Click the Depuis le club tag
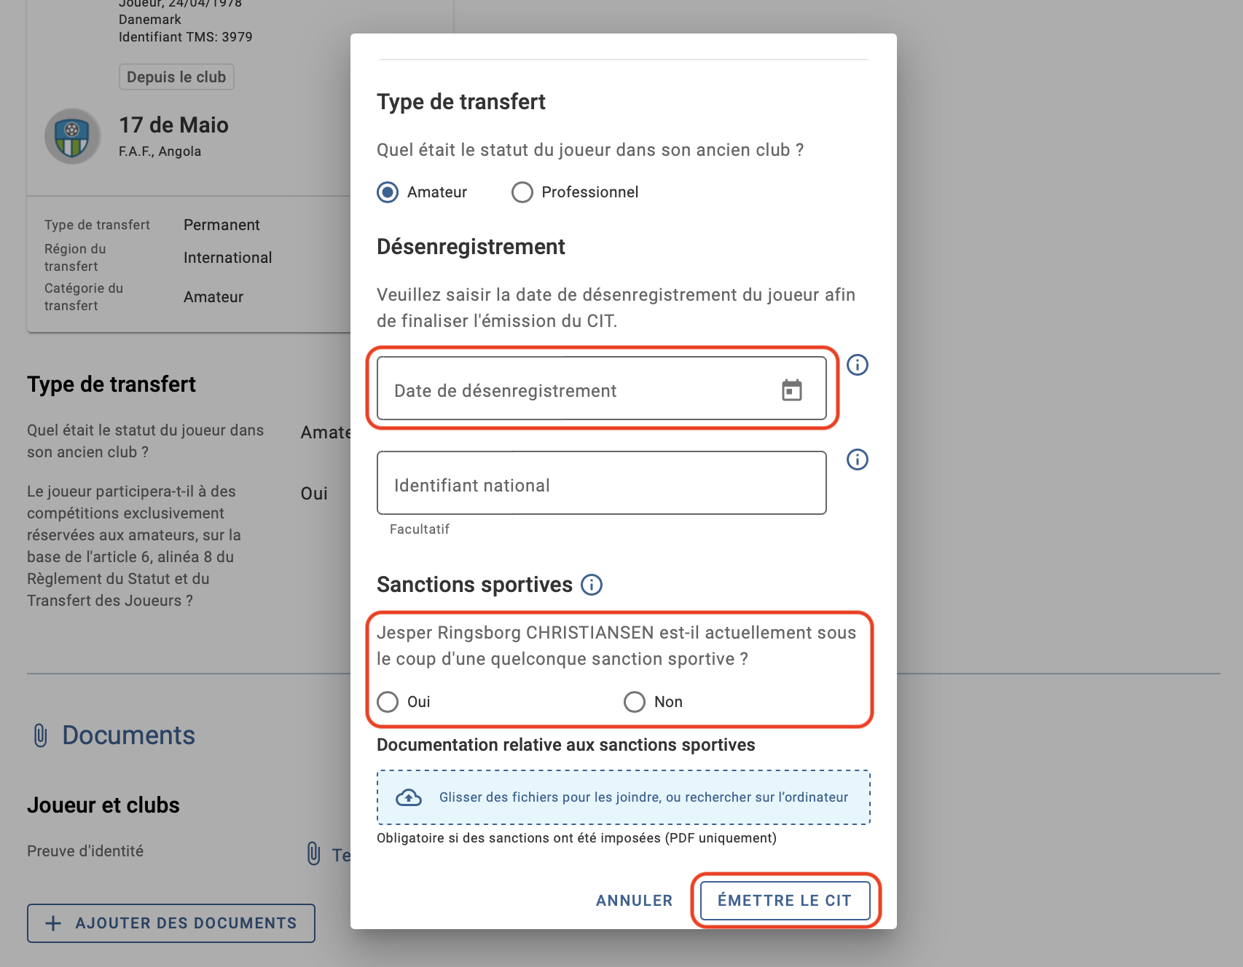 176,77
